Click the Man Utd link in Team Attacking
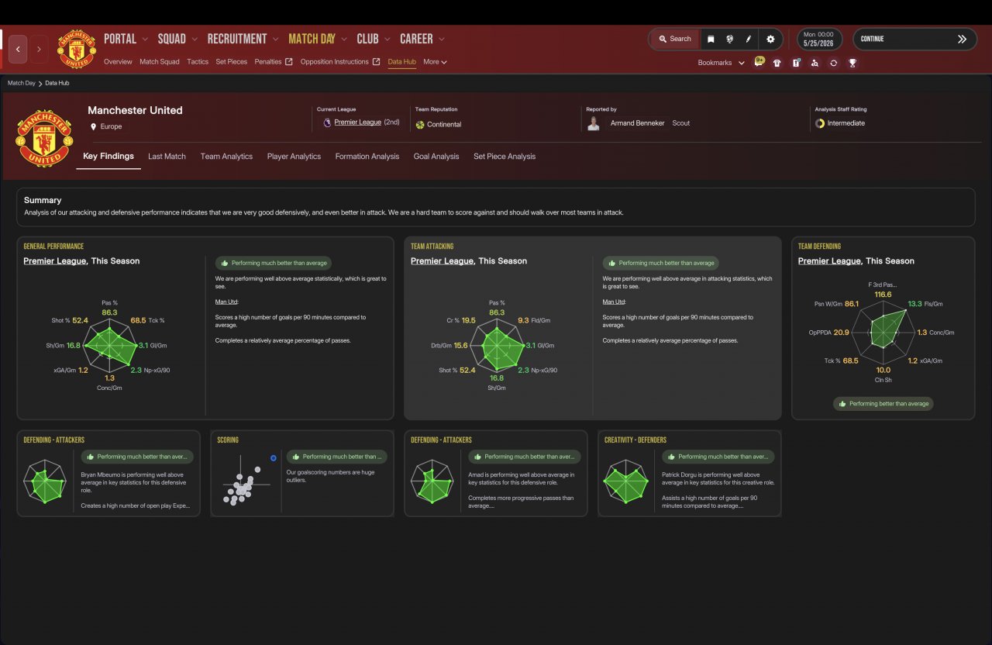This screenshot has width=992, height=645. pos(614,302)
